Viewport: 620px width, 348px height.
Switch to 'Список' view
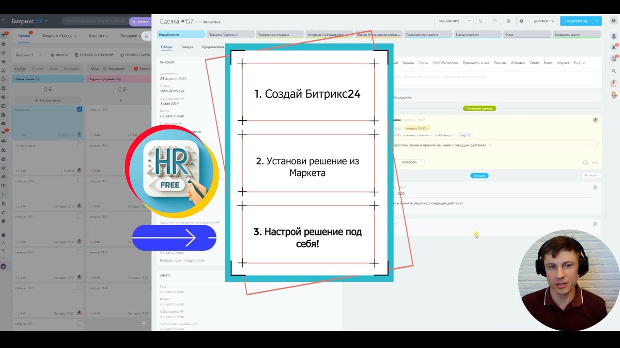click(x=38, y=69)
